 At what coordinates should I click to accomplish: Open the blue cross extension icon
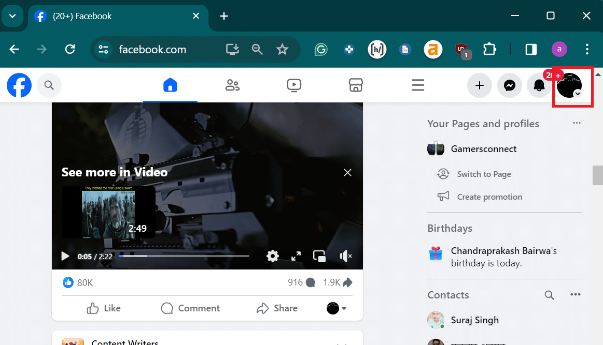pos(349,50)
